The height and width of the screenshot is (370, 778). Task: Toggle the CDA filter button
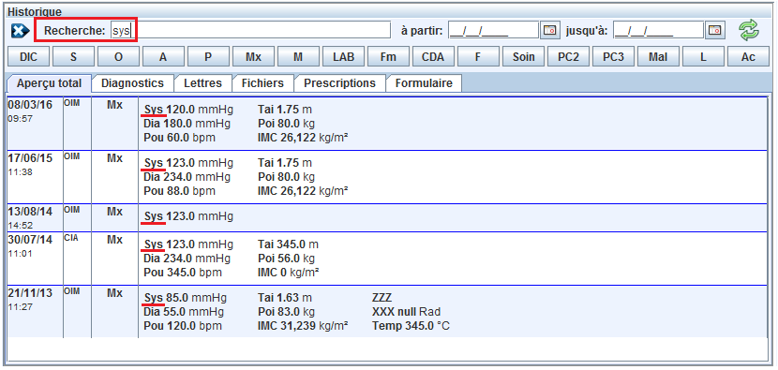[433, 56]
